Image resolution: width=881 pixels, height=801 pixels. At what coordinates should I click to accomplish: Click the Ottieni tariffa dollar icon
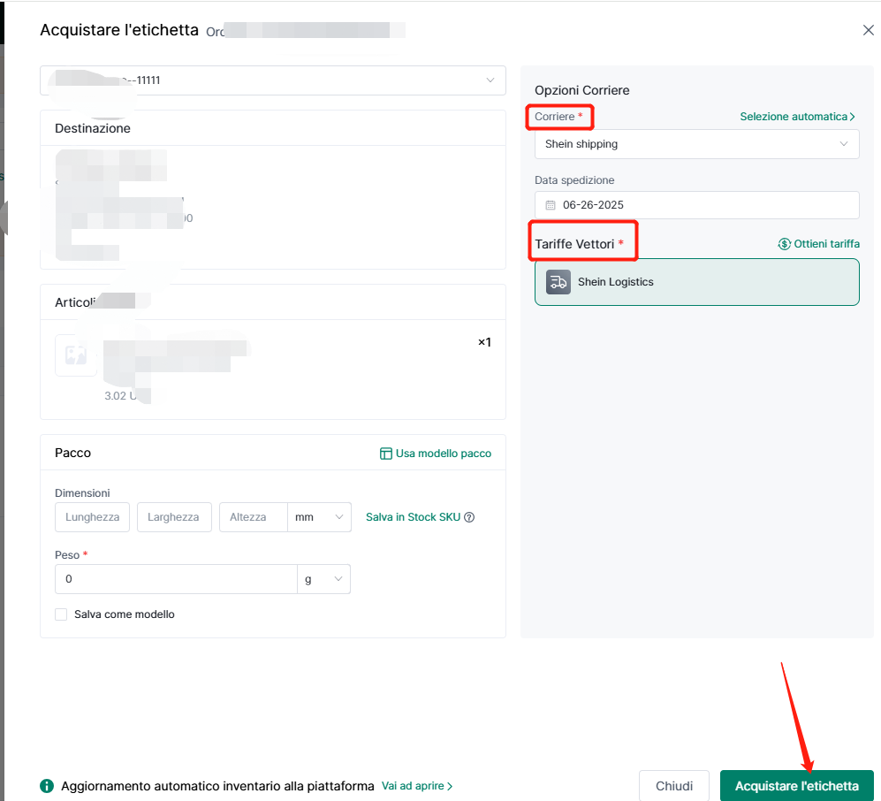point(784,244)
